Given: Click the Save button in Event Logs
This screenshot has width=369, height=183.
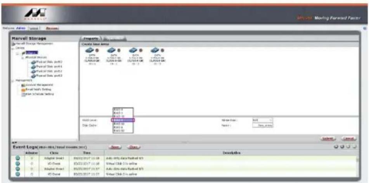Looking at the screenshot, I should coord(114,147).
